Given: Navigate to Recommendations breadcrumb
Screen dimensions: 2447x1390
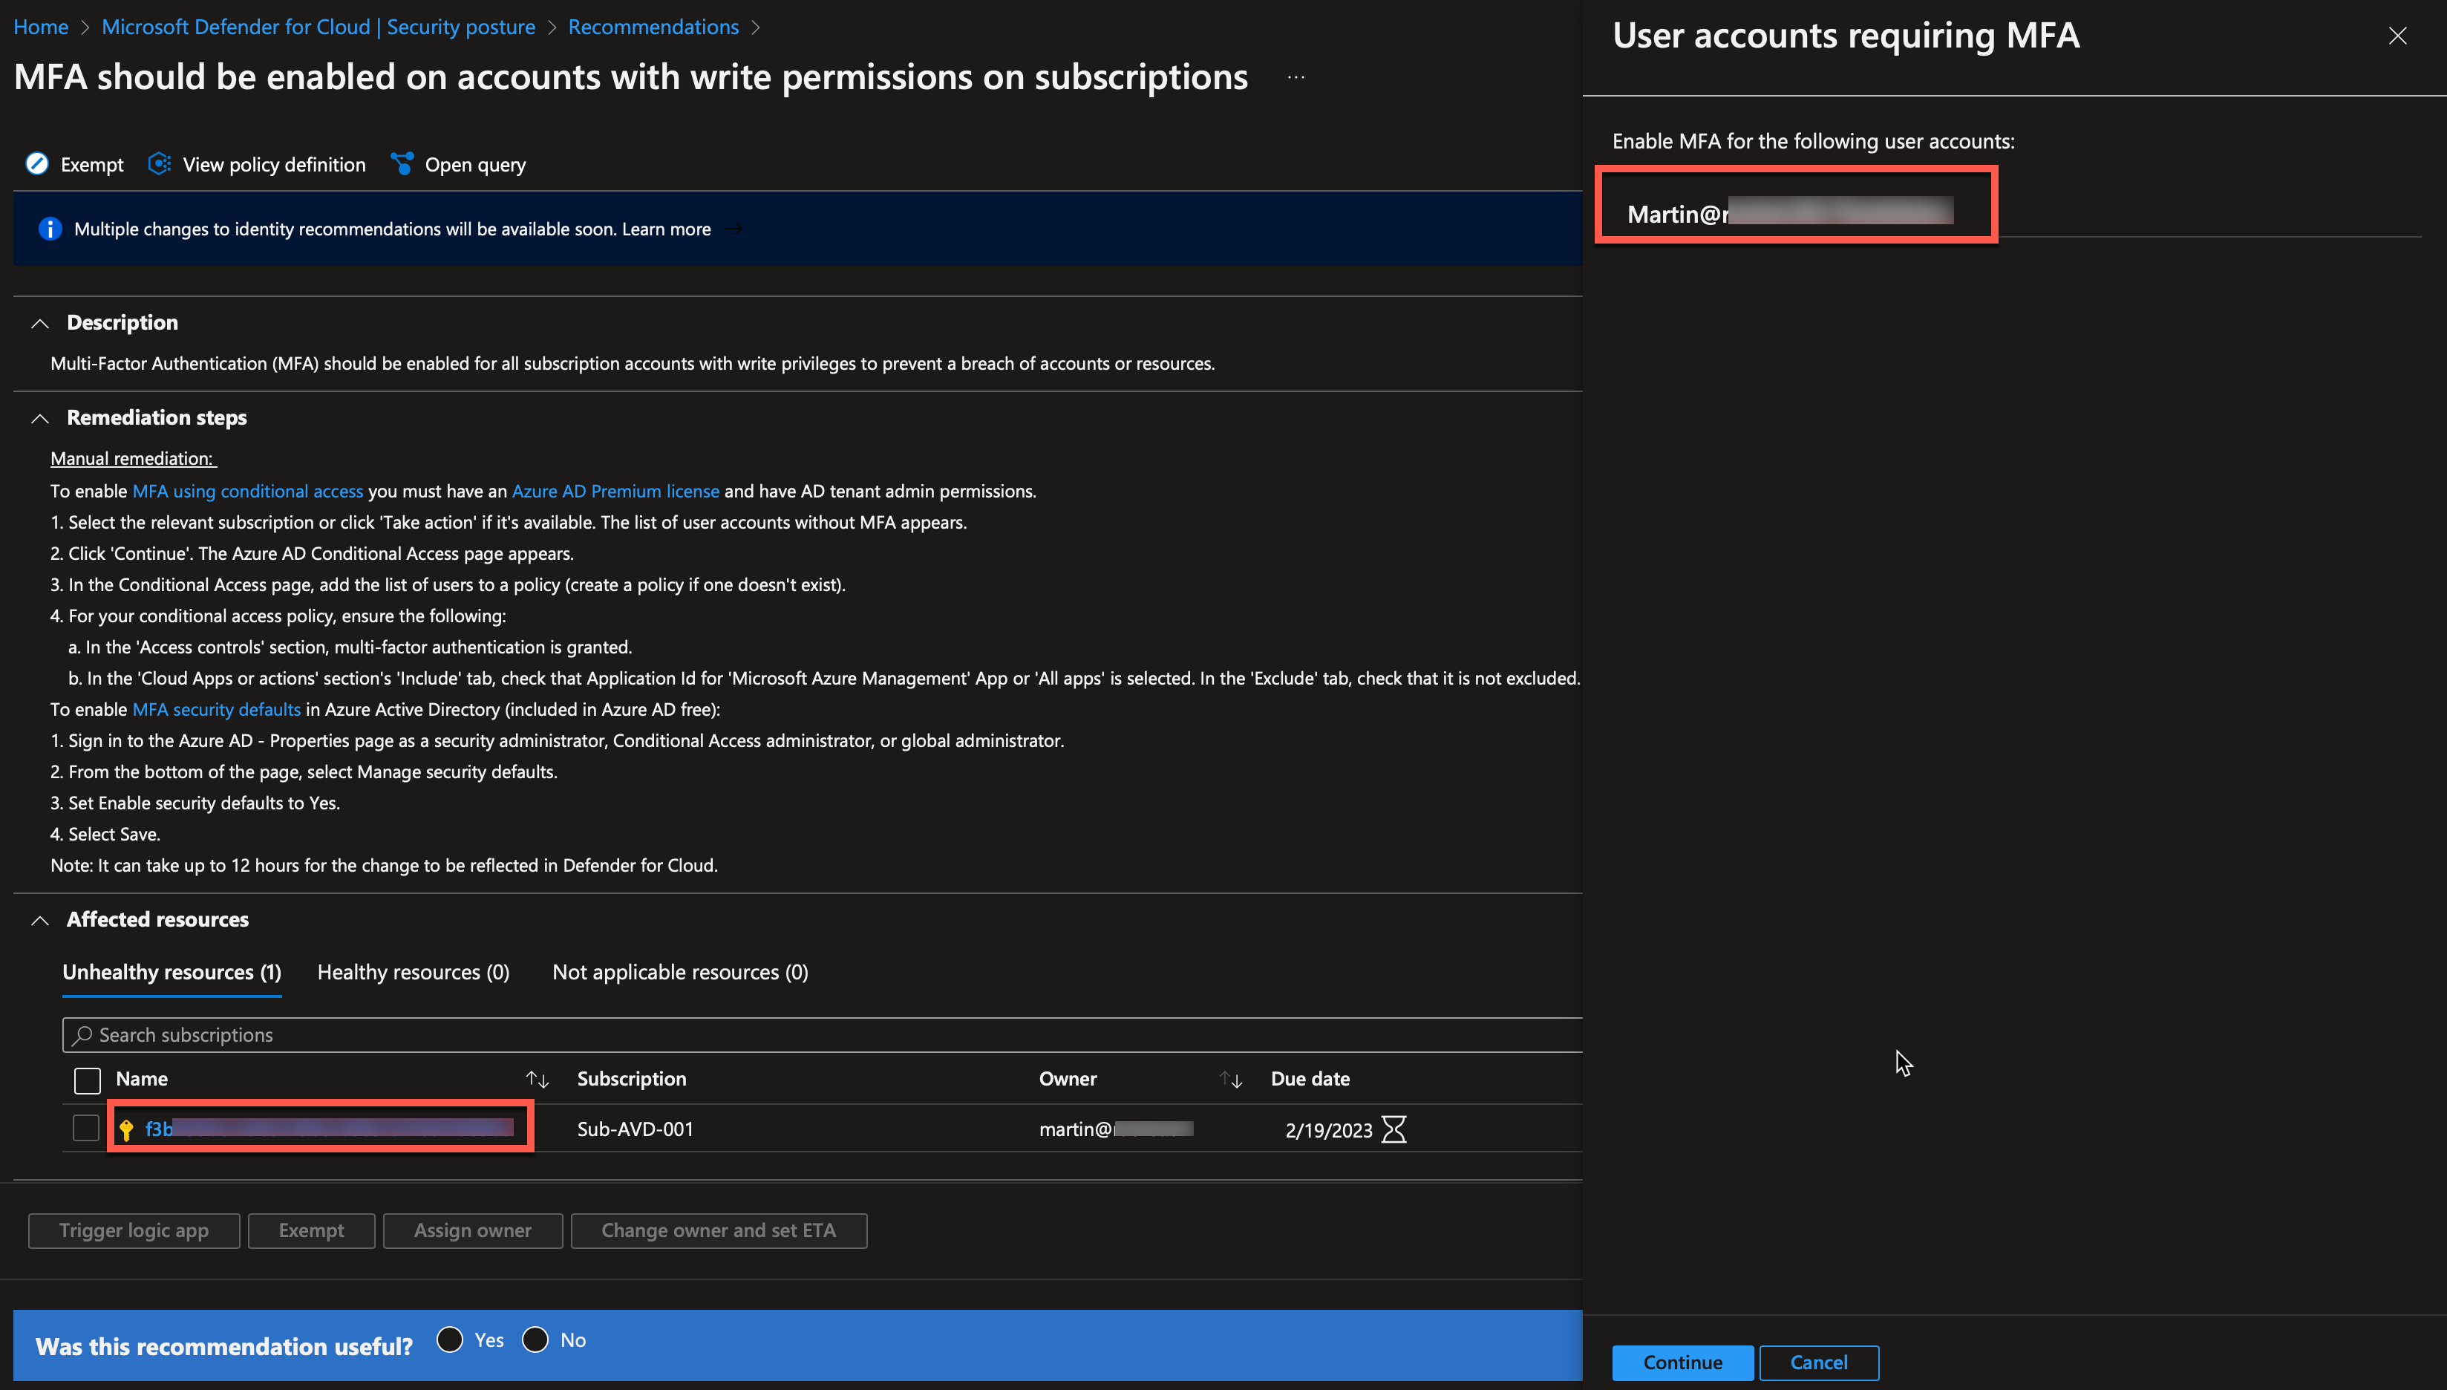Looking at the screenshot, I should coord(653,27).
